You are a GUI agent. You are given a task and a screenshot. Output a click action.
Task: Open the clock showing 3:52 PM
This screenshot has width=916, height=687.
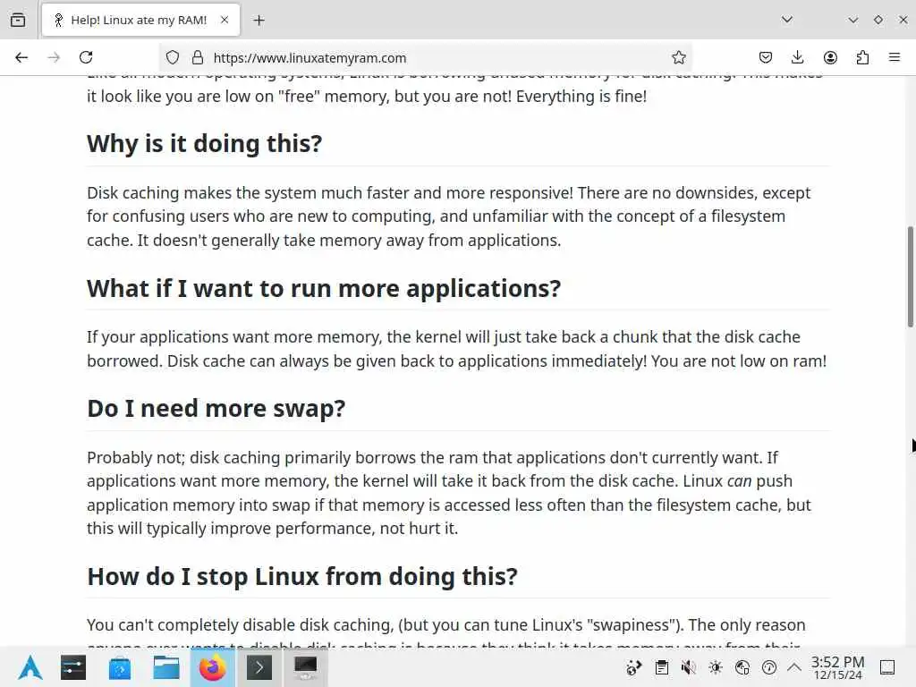[x=837, y=667]
